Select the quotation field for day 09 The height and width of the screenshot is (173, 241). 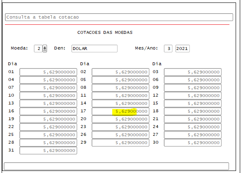pyautogui.click(x=193, y=88)
